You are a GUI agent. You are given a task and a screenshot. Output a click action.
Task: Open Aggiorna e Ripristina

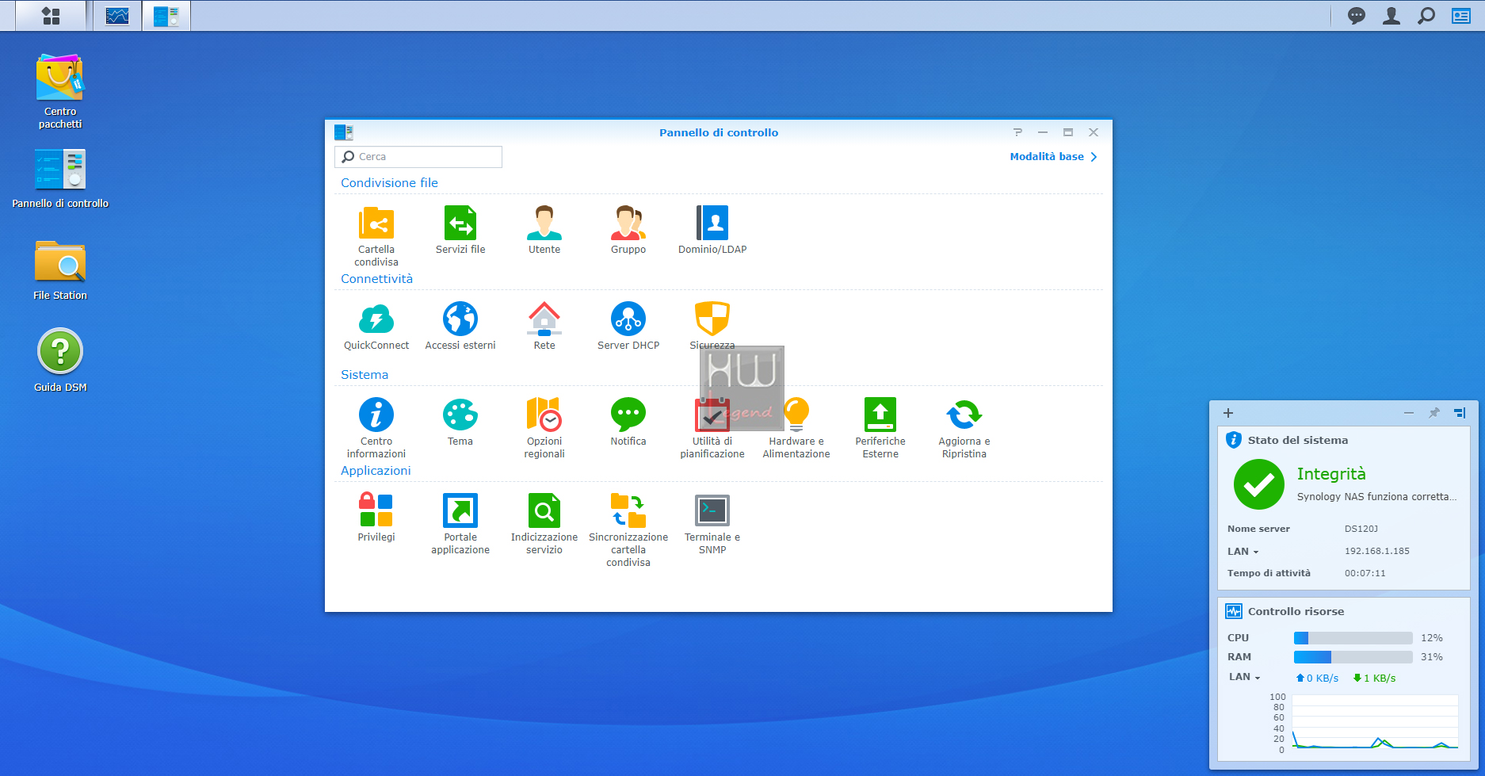coord(964,415)
